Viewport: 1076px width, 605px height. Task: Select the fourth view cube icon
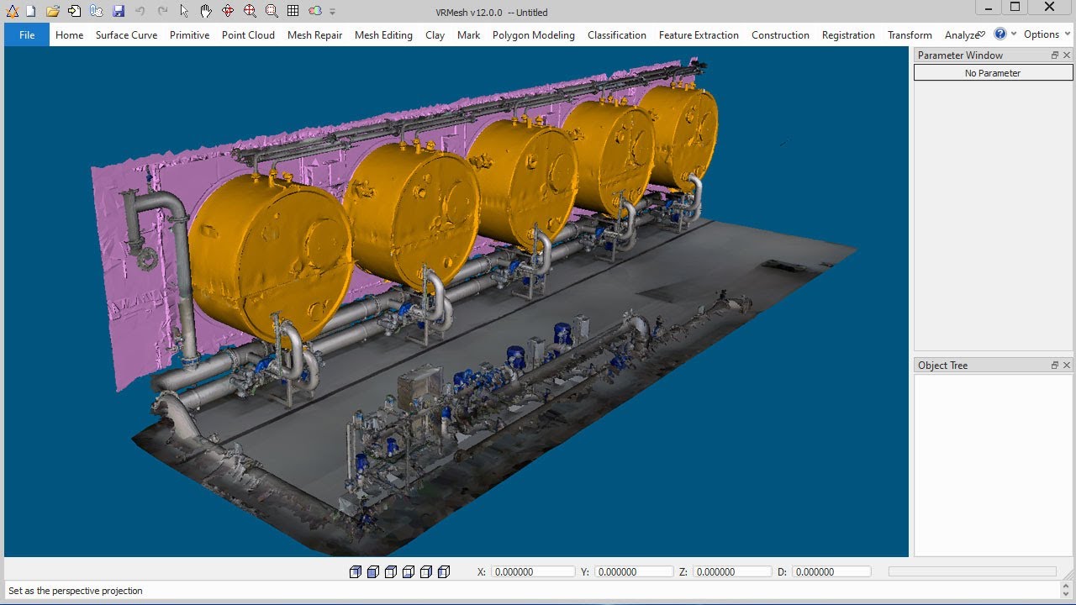click(409, 572)
